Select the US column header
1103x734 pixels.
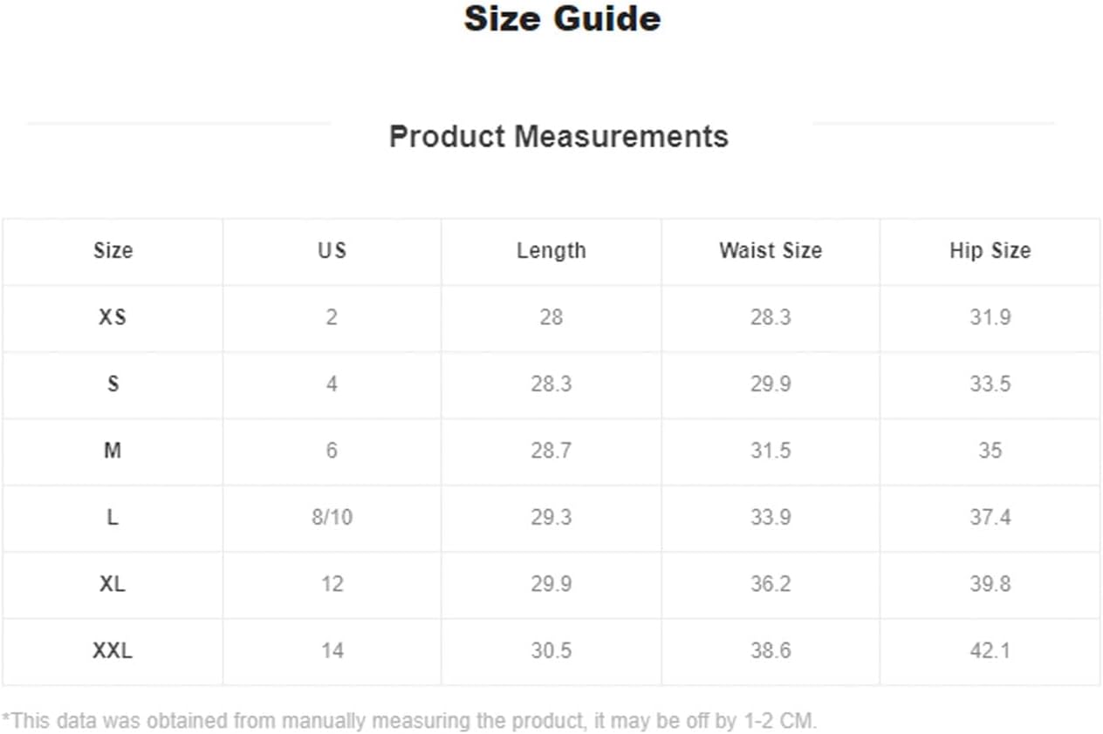point(332,251)
